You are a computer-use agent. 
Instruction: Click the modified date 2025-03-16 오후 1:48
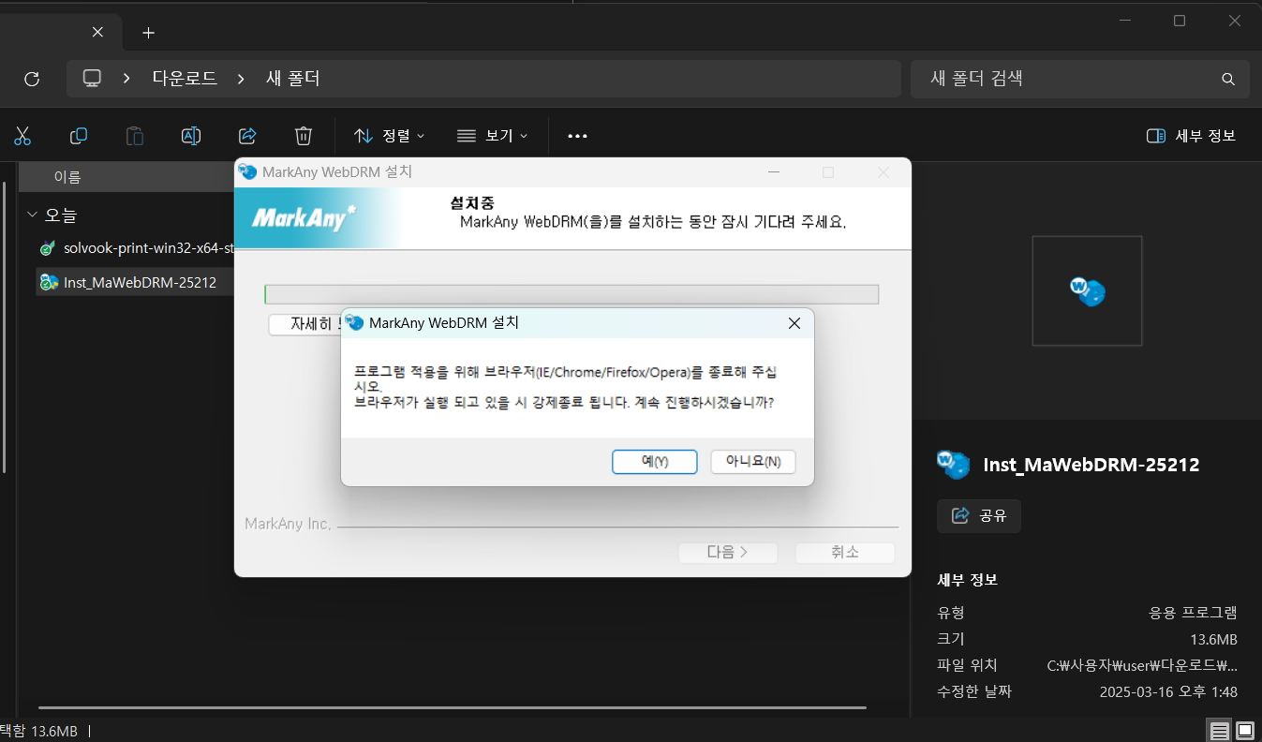point(1168,692)
